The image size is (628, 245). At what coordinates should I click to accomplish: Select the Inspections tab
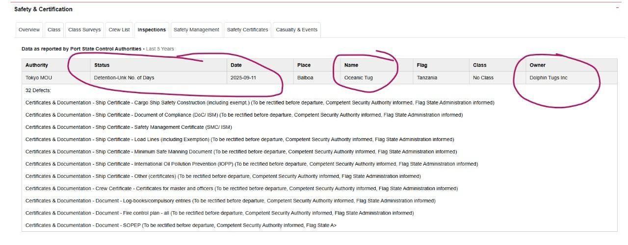[152, 30]
